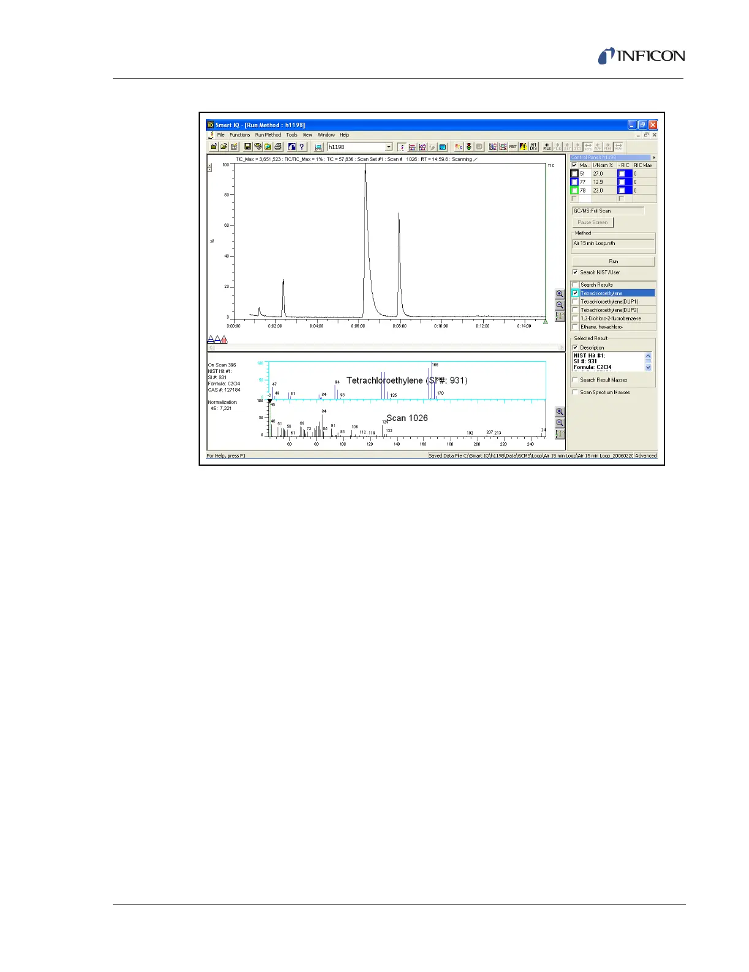Viewport: 749px width, 972px height.
Task: Click the open folder toolbar icon
Action: (224, 147)
